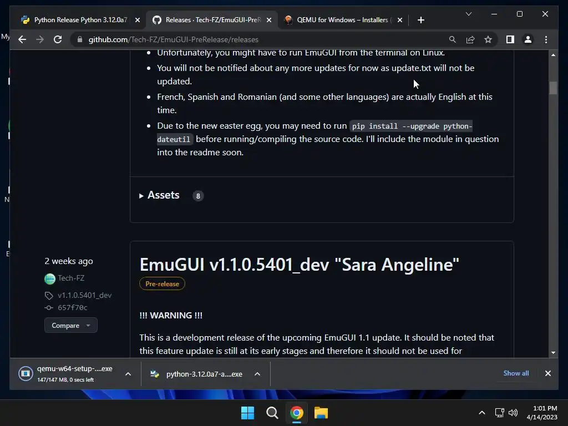Screen dimensions: 568x426
Task: Share this page via the share icon
Action: [470, 39]
